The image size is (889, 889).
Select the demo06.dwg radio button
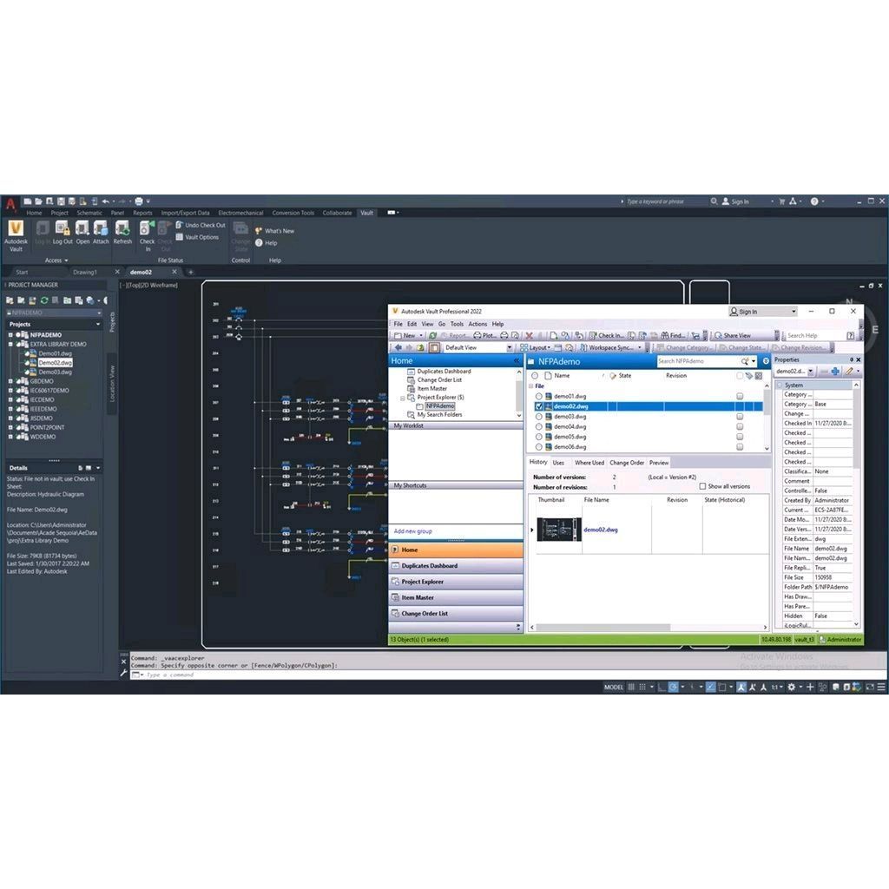538,447
